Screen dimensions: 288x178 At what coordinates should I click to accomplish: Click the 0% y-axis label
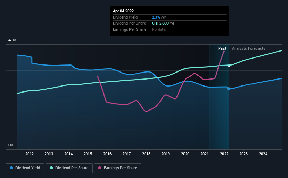(x=11, y=145)
